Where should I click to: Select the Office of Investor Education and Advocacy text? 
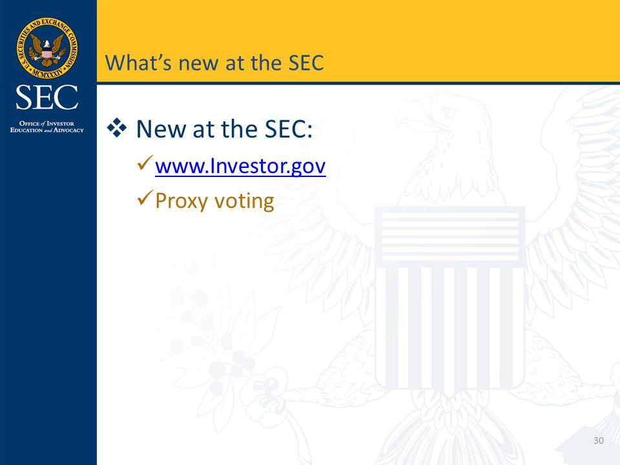tap(46, 127)
